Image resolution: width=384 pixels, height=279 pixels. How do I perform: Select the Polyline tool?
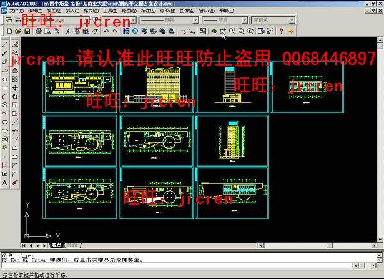pos(4,71)
